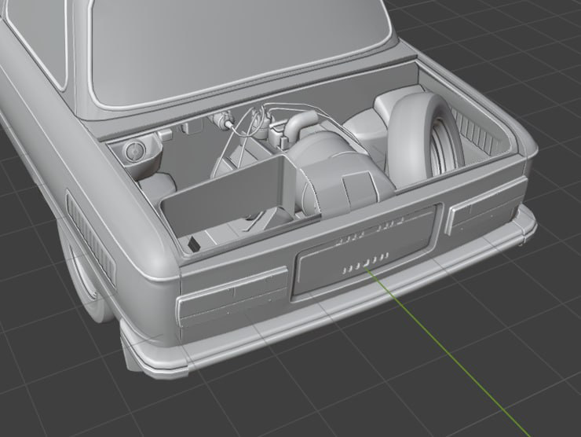Select the rear left wheel

click(x=83, y=273)
